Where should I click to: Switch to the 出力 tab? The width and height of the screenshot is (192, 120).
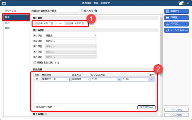[7, 23]
